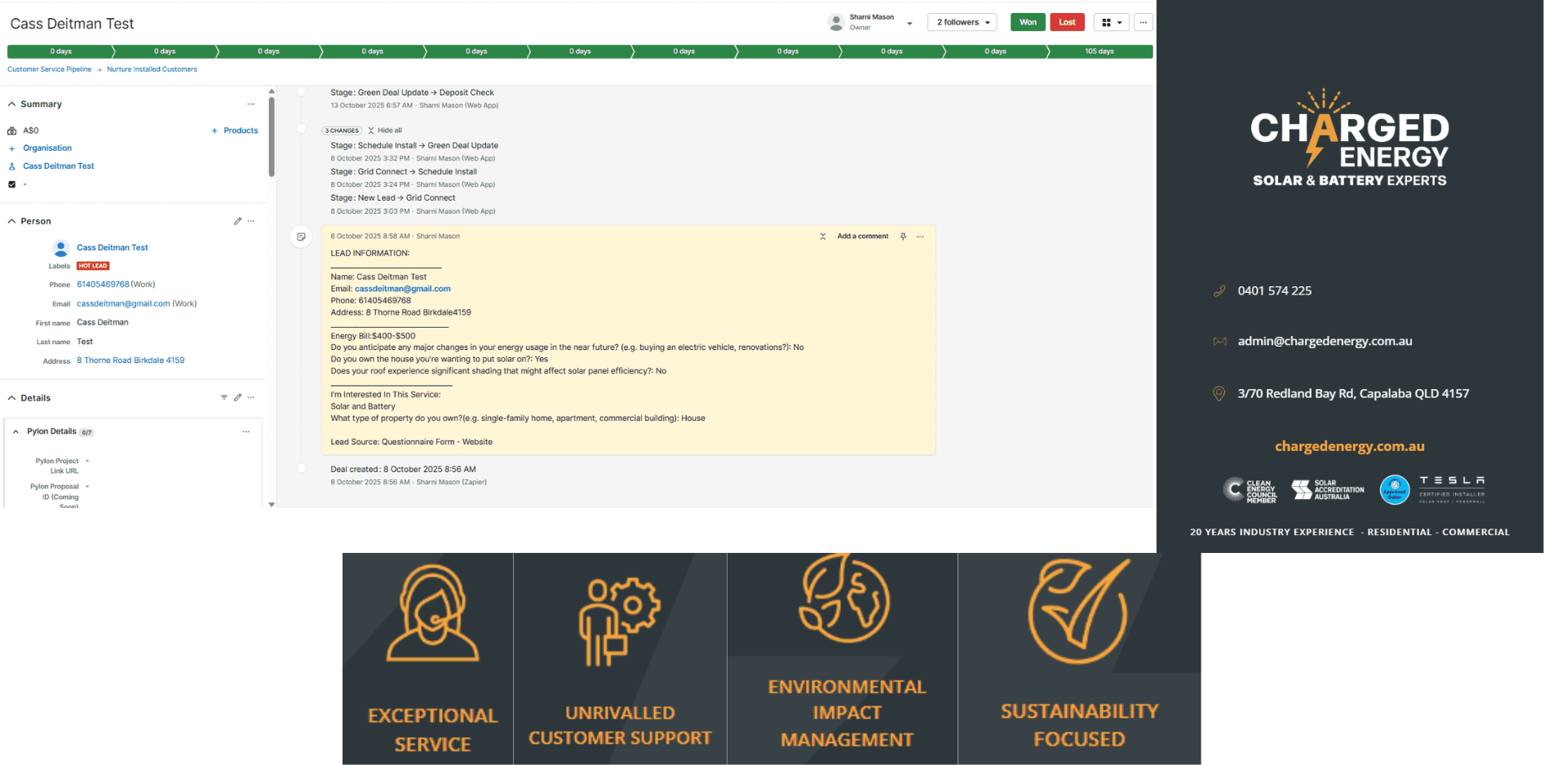The width and height of the screenshot is (1544, 765).
Task: Click the sidebar scrollbar thumb
Action: click(272, 137)
